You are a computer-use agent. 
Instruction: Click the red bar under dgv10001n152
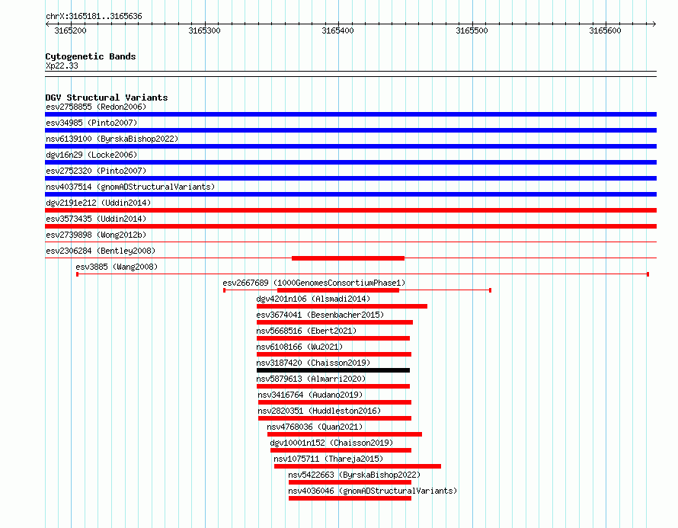pos(341,450)
